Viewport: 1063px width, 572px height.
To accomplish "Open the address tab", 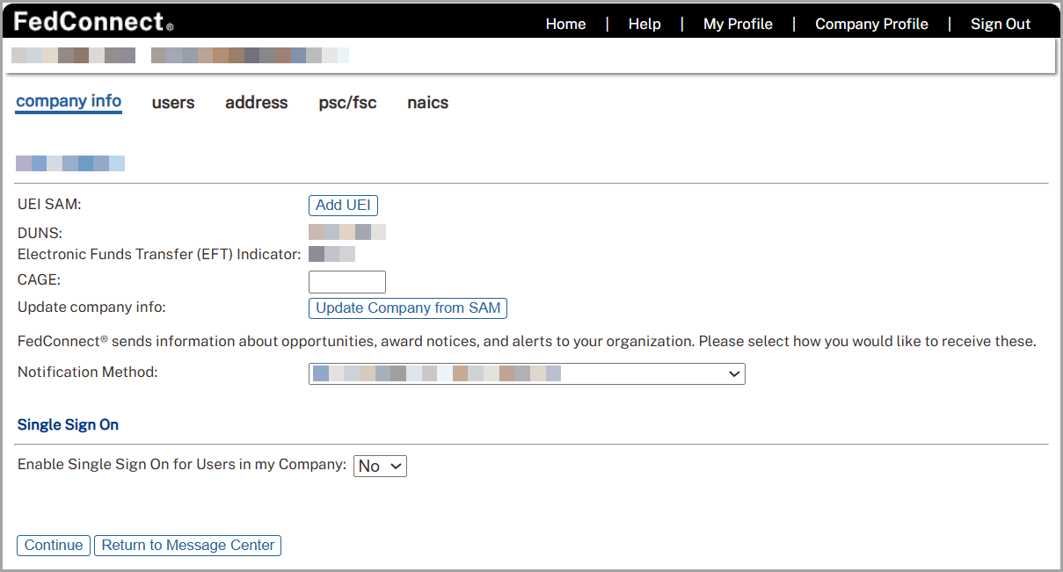I will tap(256, 103).
